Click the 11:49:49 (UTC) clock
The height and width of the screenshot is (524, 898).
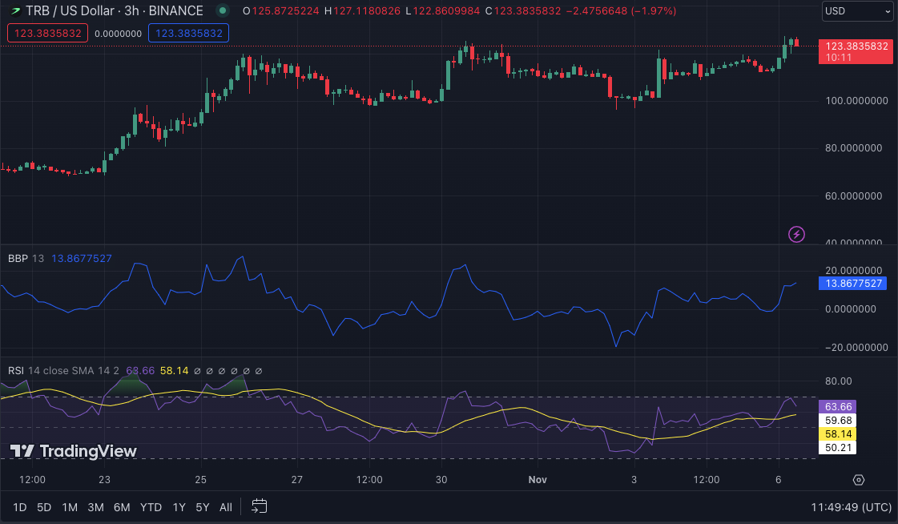click(x=851, y=507)
